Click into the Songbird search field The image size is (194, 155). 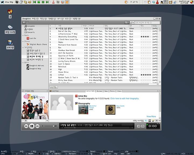click(x=147, y=23)
